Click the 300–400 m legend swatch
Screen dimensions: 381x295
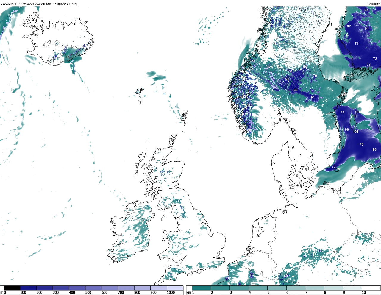pos(61,288)
